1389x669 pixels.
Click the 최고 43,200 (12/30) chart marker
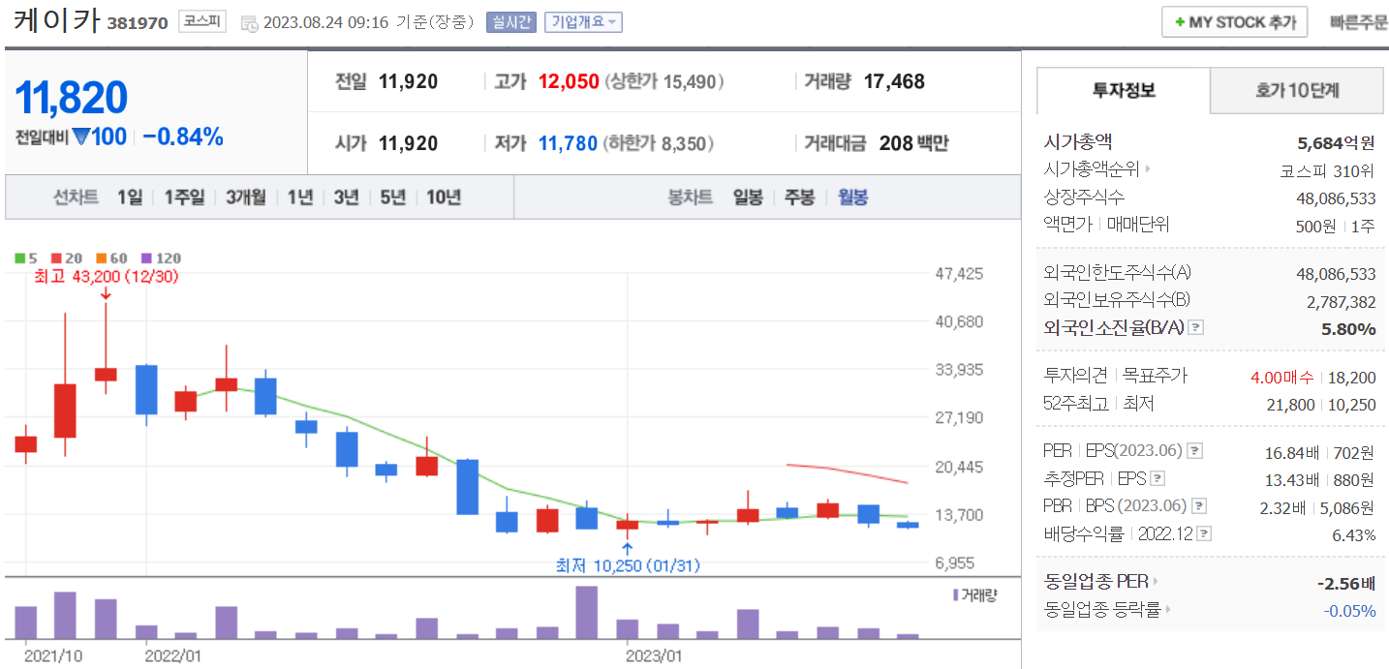point(106,277)
